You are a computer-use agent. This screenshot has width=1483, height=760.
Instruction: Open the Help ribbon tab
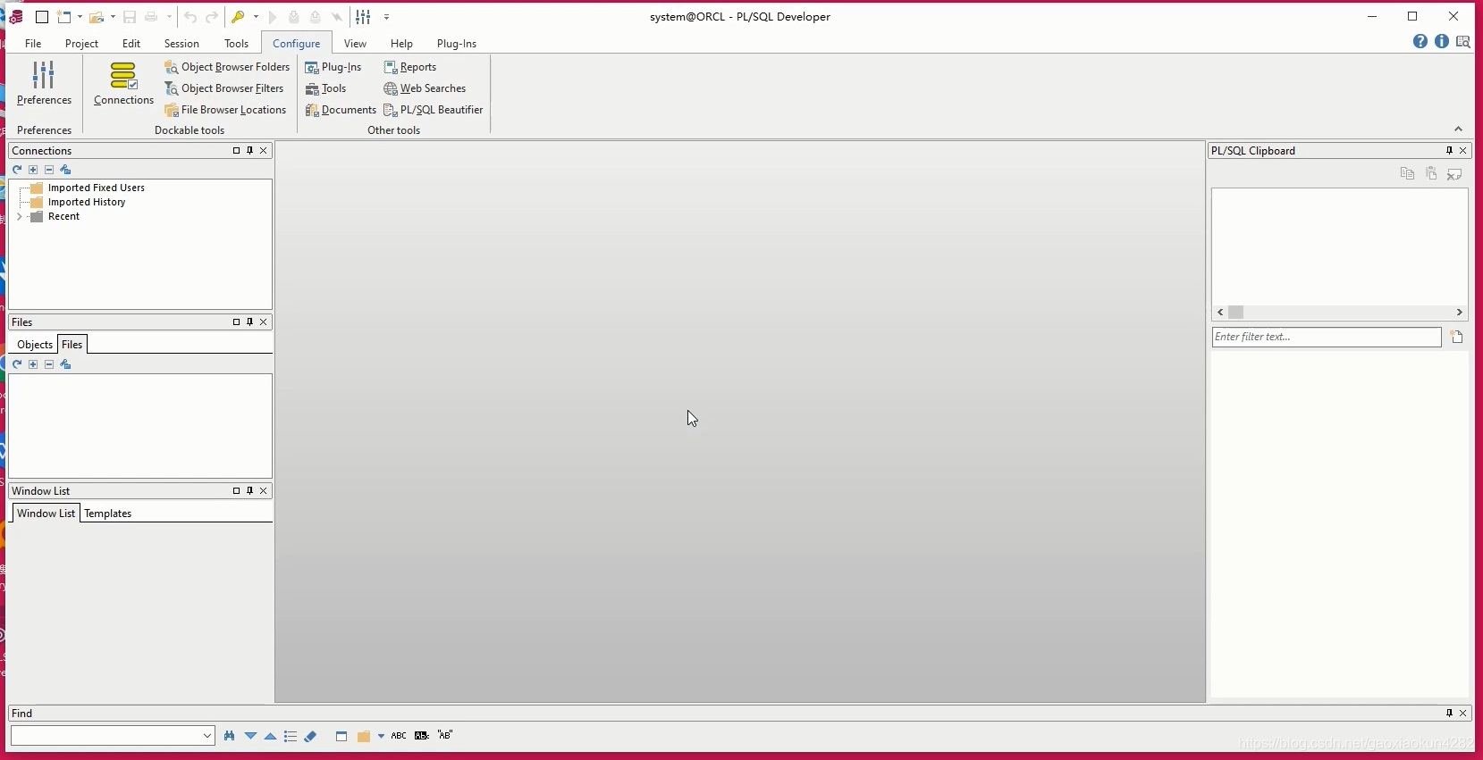(401, 43)
